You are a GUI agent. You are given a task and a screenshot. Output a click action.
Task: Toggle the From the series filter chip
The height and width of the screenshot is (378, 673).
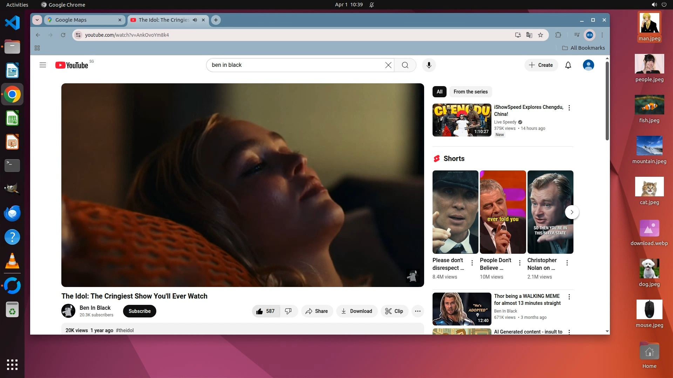pyautogui.click(x=470, y=92)
